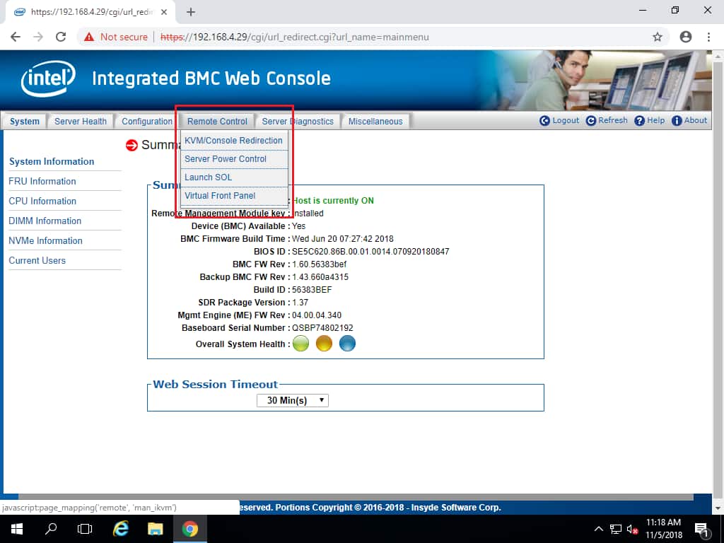Open FRU Information in the sidebar
The height and width of the screenshot is (543, 724).
[x=42, y=182]
